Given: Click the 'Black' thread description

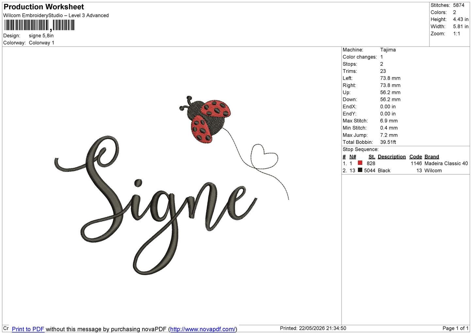Looking at the screenshot, I should point(384,171).
